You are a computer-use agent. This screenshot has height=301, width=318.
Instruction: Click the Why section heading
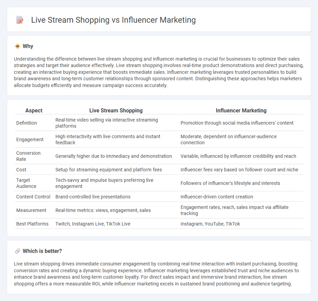point(28,46)
